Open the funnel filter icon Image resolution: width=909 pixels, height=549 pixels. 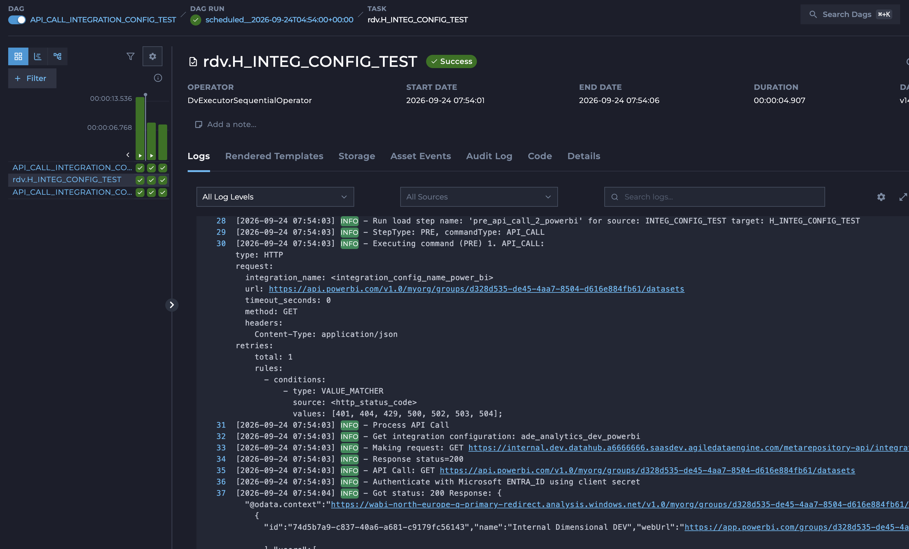130,56
